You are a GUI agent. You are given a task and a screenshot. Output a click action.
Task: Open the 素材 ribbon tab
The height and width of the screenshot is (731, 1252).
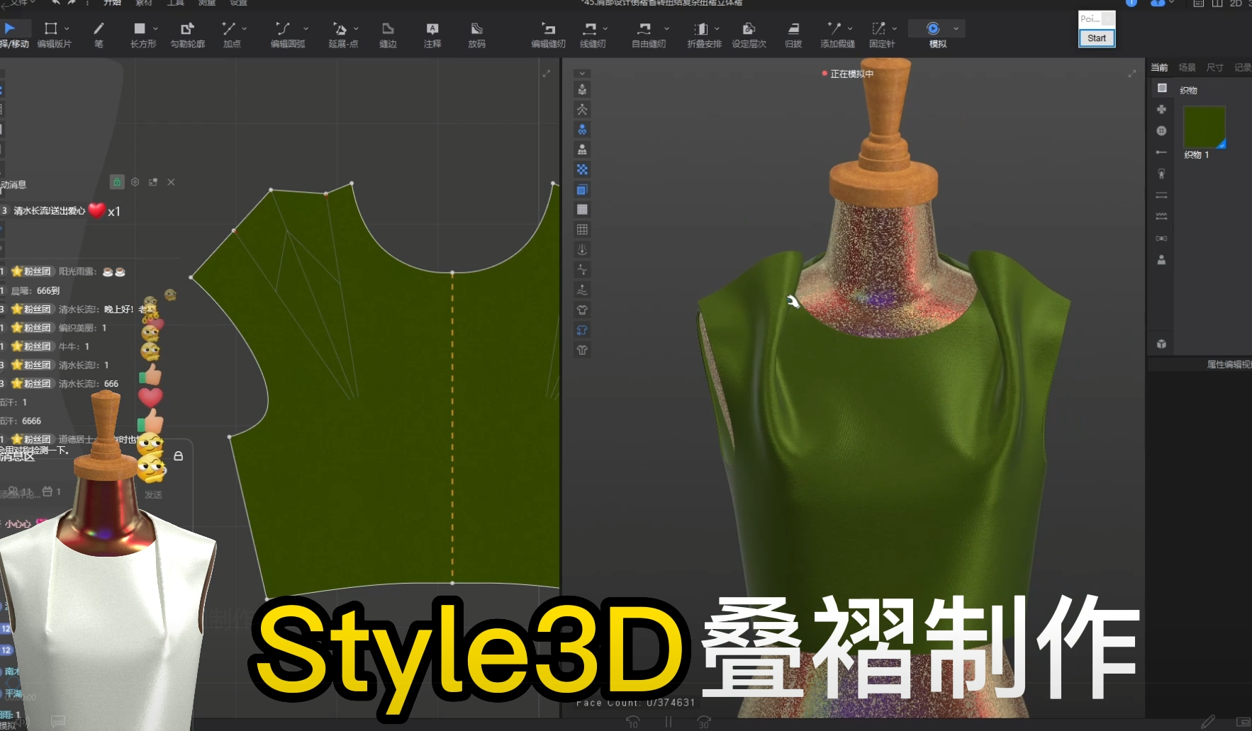tap(144, 3)
